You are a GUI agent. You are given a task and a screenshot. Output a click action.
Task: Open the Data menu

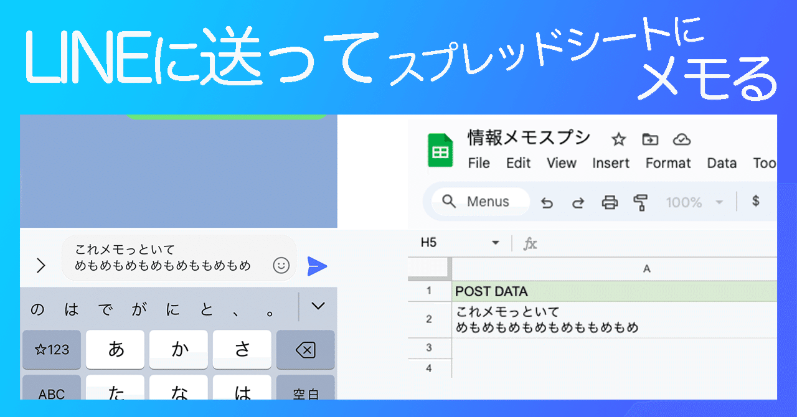[x=722, y=163]
